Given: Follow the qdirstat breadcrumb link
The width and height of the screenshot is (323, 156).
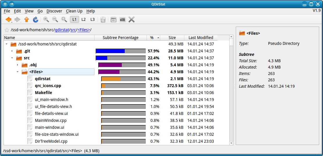Looking at the screenshot, I should (x=62, y=30).
